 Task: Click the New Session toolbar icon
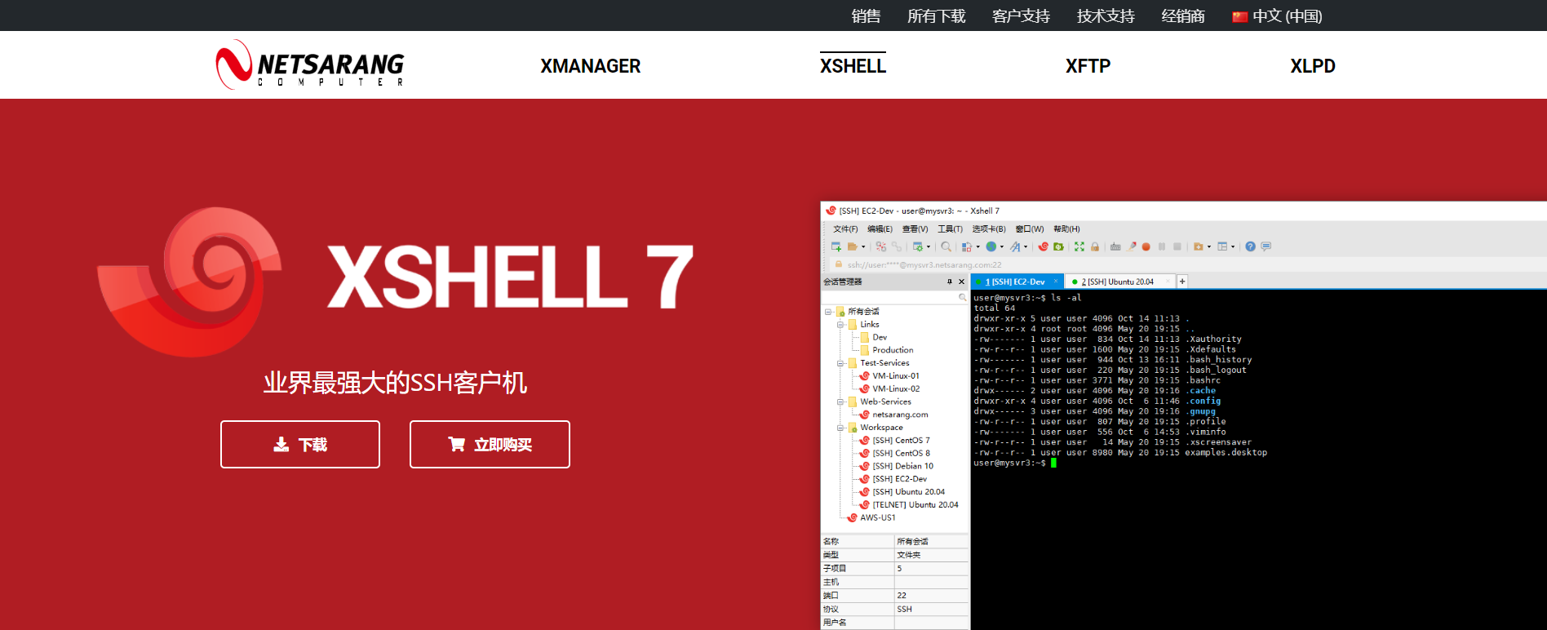coord(836,246)
